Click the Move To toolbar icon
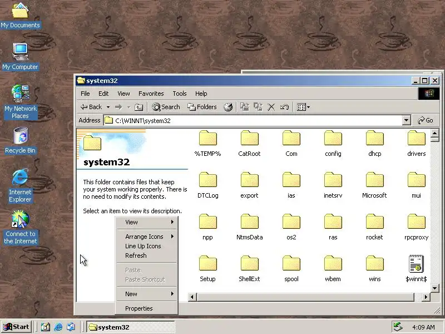445x334 pixels. click(244, 107)
